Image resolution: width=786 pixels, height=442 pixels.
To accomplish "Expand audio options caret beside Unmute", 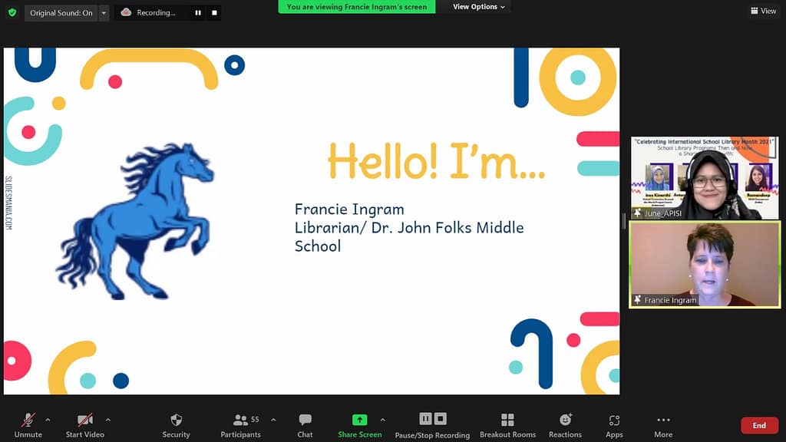I will (x=48, y=420).
